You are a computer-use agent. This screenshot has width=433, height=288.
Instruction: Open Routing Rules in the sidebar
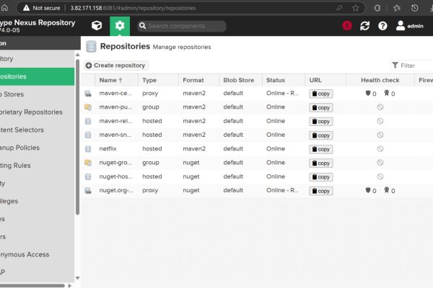(37, 166)
